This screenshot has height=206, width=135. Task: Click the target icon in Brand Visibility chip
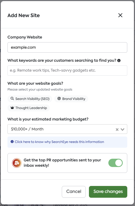click(x=59, y=99)
